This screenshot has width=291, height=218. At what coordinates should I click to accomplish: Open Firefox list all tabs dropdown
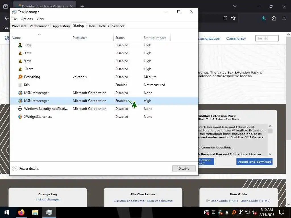234,6
